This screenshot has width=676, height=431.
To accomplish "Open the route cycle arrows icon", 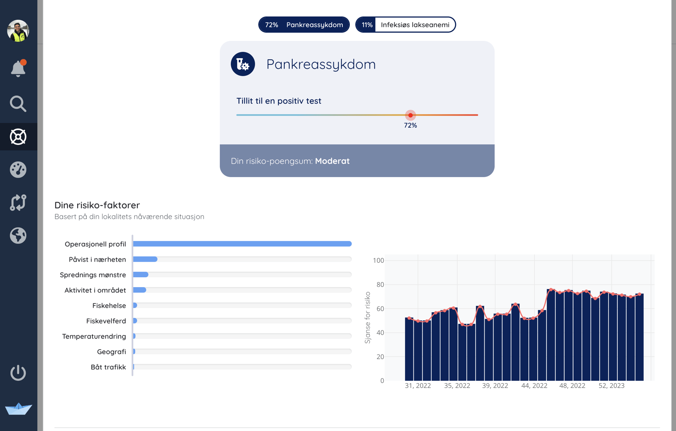I will 18,203.
